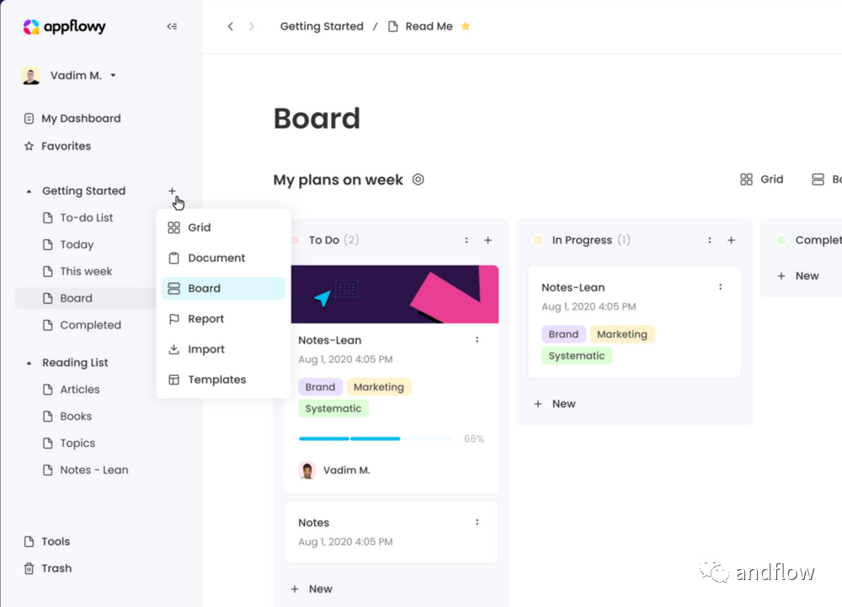Viewport: 842px width, 607px height.
Task: Collapse the Getting Started section
Action: 29,191
